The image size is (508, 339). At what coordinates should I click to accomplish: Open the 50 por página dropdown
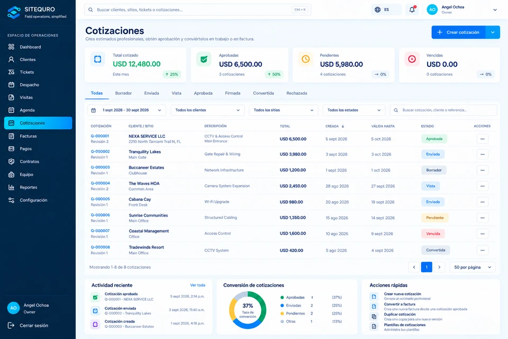(x=473, y=267)
